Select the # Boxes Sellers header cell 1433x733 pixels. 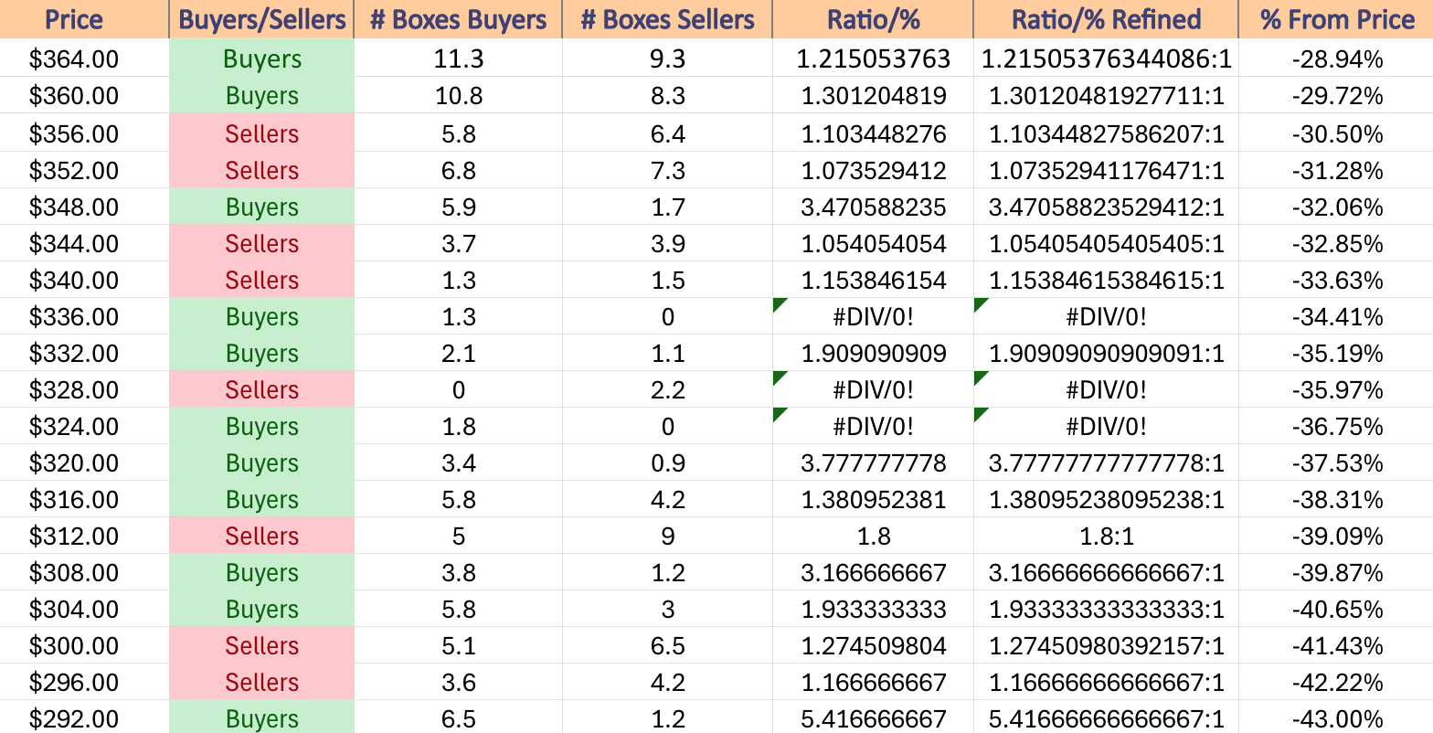(667, 19)
